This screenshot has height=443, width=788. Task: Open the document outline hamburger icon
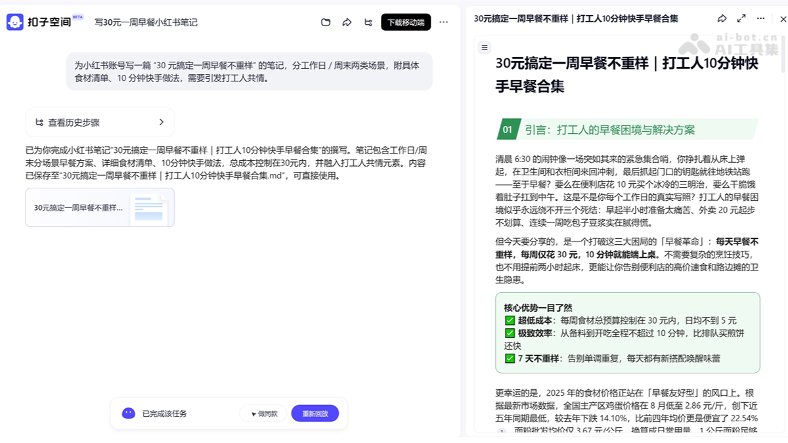[x=484, y=47]
